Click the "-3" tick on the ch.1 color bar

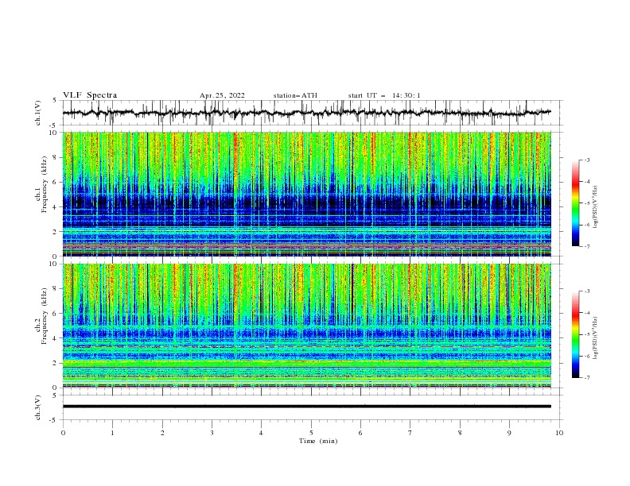(x=587, y=160)
